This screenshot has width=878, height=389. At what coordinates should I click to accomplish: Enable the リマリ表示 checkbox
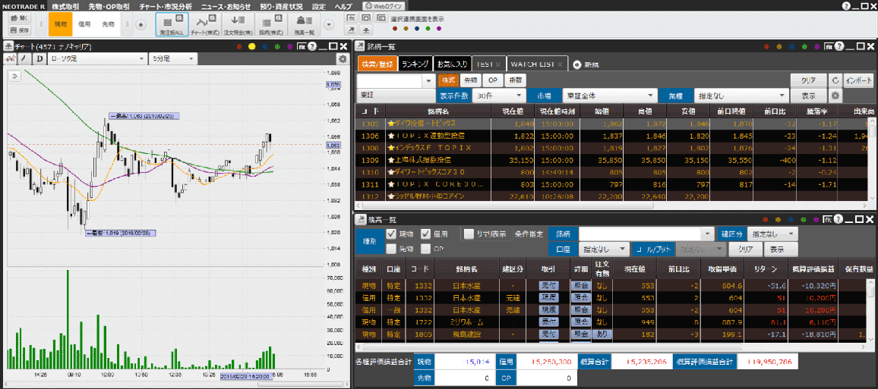469,234
